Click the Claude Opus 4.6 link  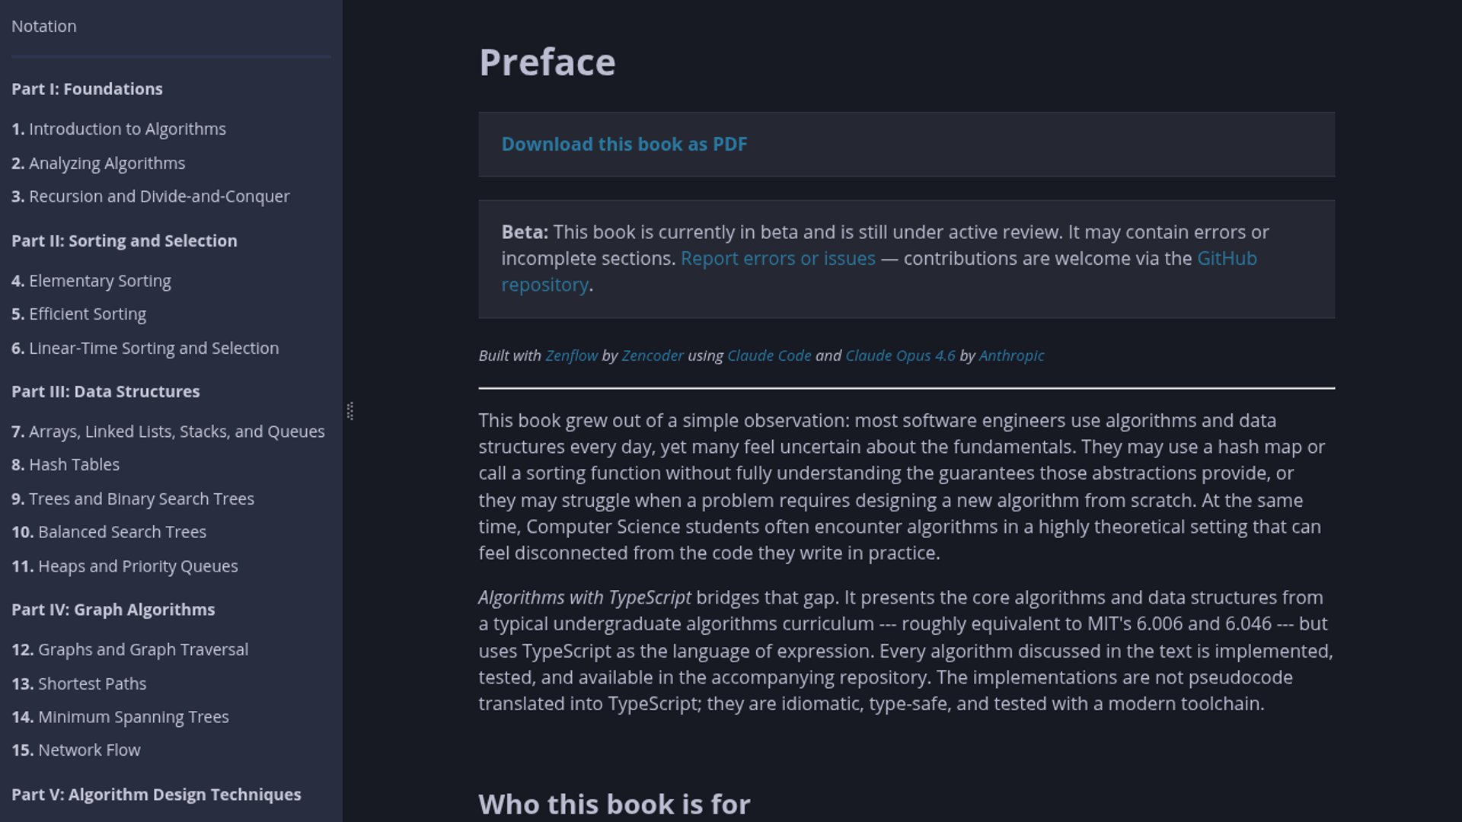click(x=900, y=355)
